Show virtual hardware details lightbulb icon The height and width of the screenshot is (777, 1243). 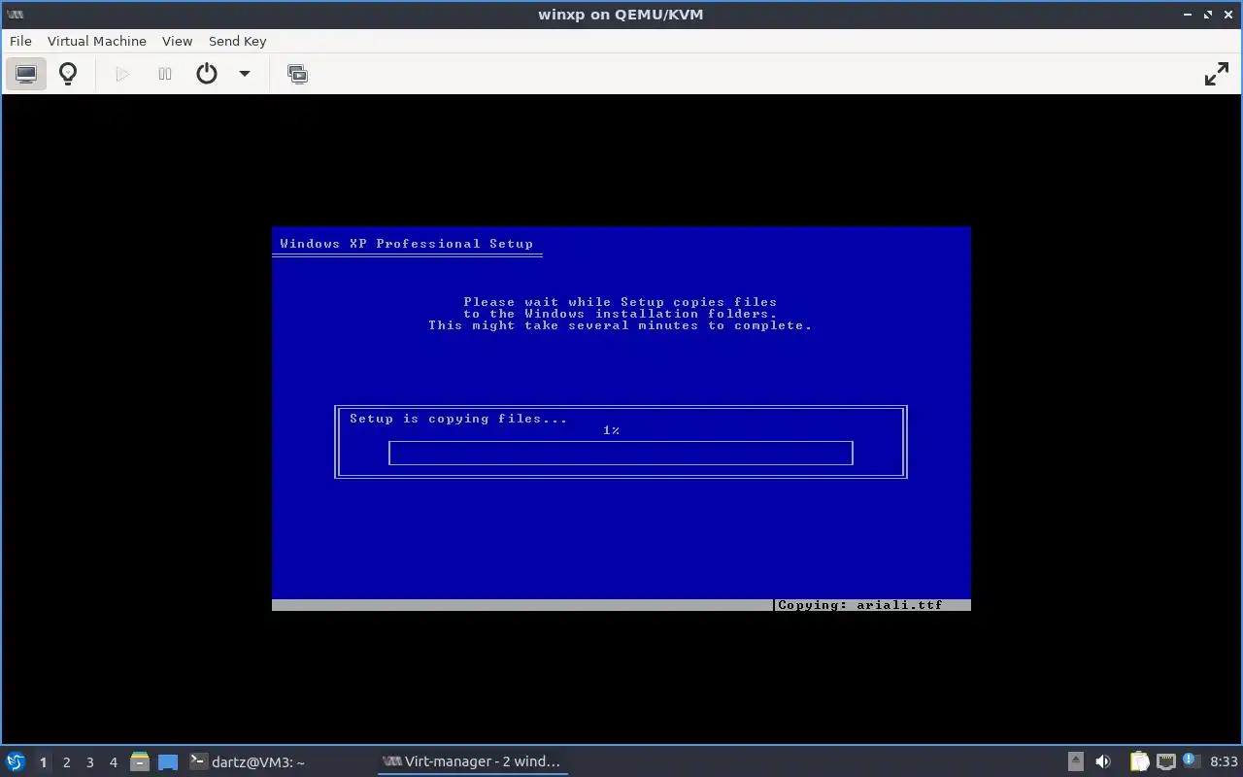(x=68, y=74)
